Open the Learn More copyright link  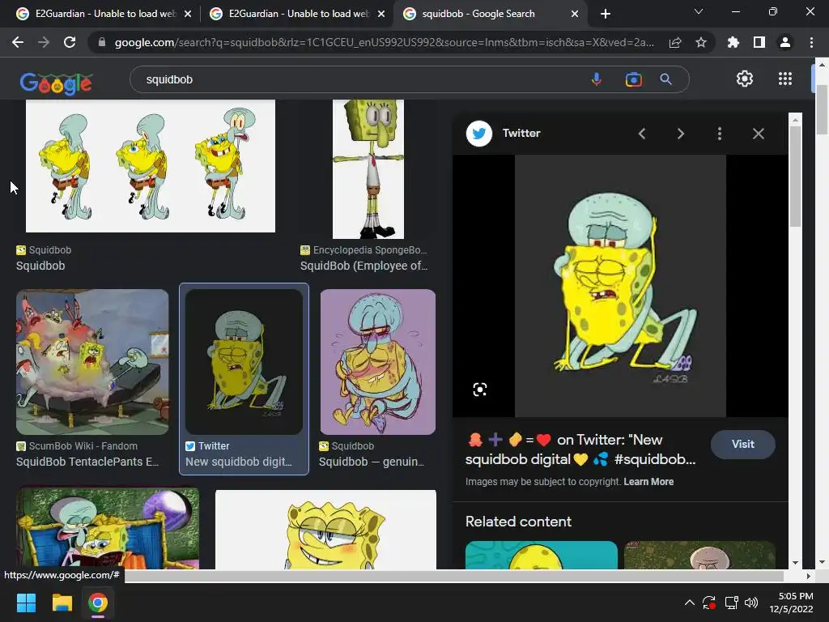point(648,482)
